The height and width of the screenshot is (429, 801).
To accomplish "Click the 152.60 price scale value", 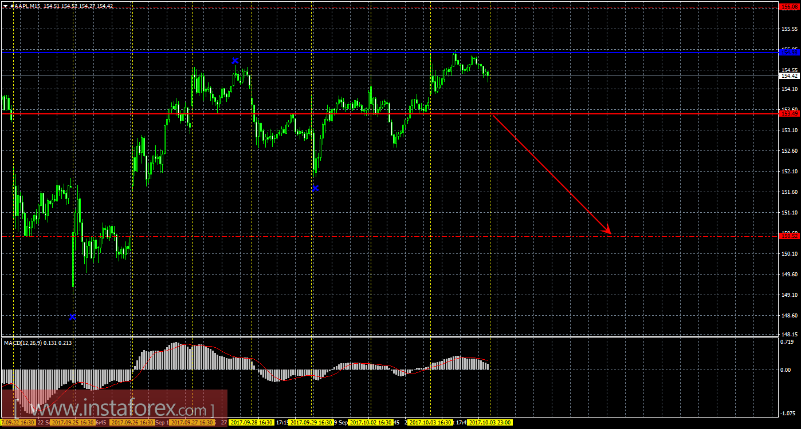I will point(790,151).
